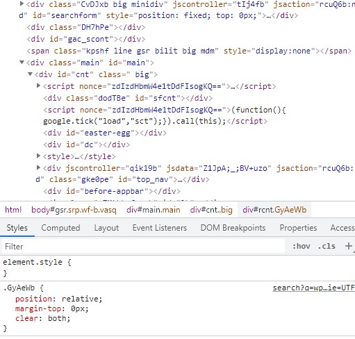The width and height of the screenshot is (355, 339).
Task: Expand the searchform CvDJxb div node
Action: coord(22,3)
